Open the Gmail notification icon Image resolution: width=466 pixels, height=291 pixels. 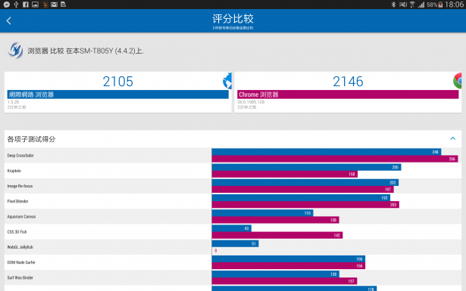54,5
